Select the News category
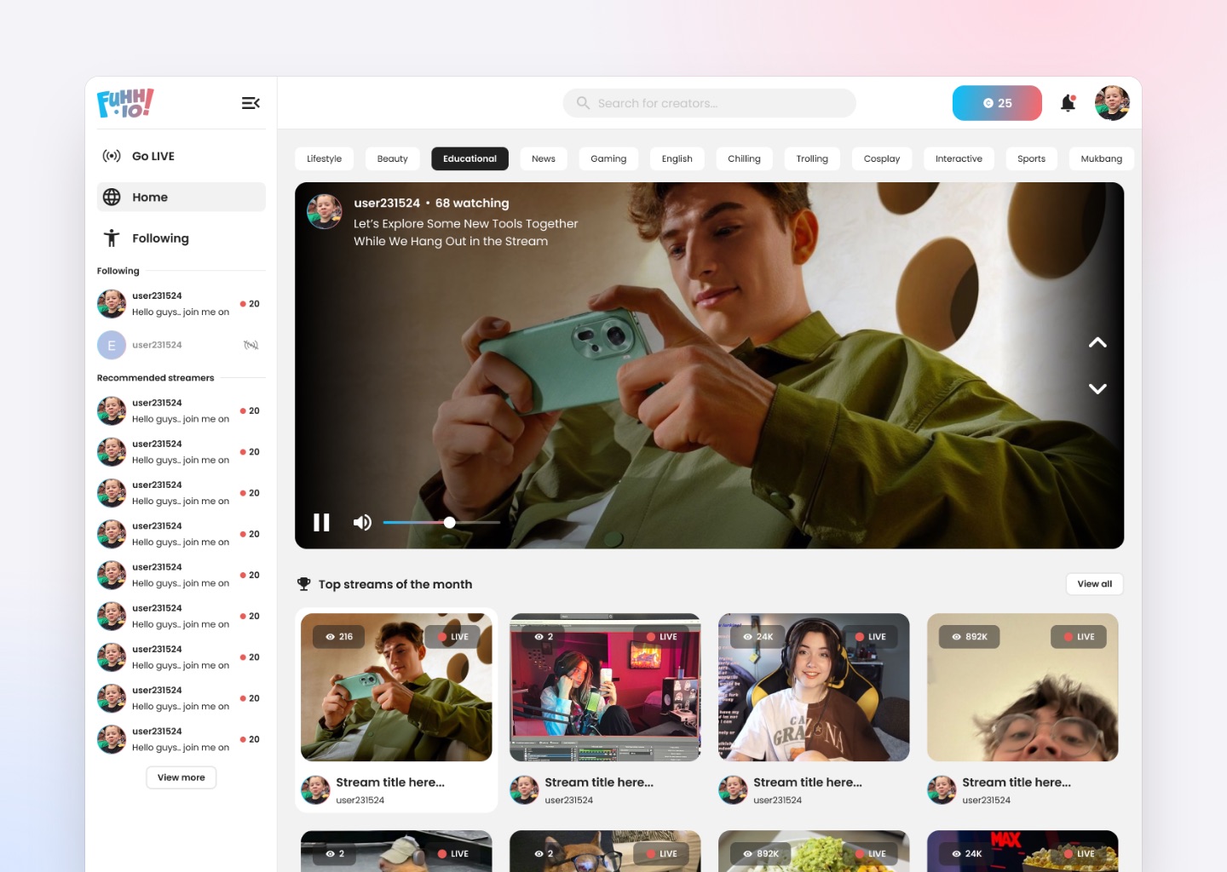 [544, 158]
